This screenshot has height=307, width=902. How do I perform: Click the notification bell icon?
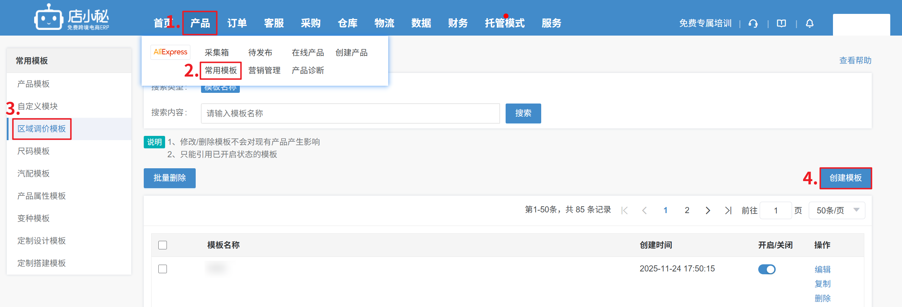[x=809, y=23]
